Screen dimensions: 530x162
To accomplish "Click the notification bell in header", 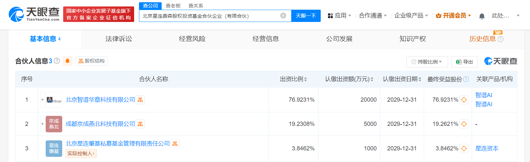I will [482, 16].
